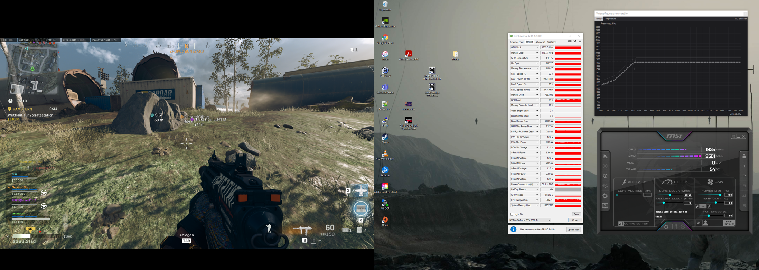
Task: Click Afterburner save profile icon
Action: tap(675, 226)
